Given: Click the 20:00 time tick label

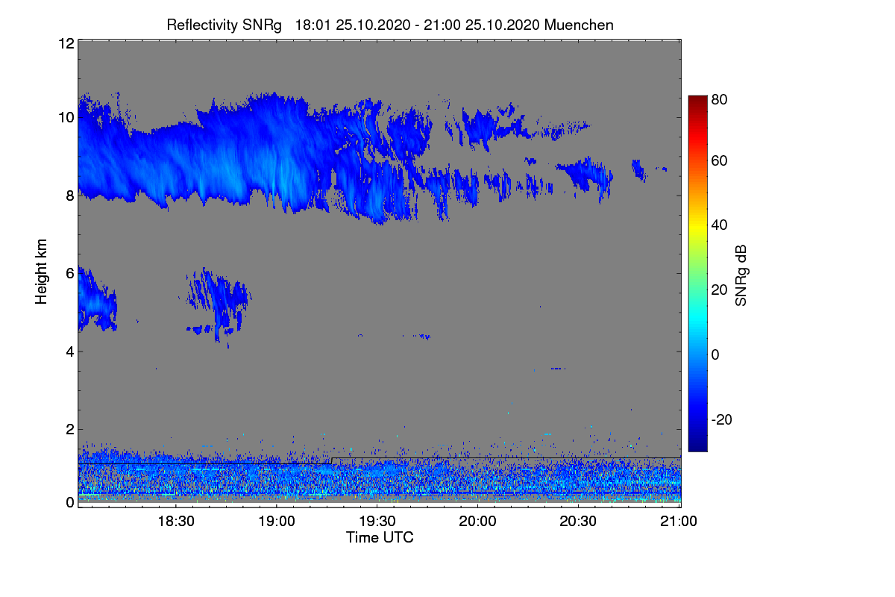Looking at the screenshot, I should tap(478, 522).
